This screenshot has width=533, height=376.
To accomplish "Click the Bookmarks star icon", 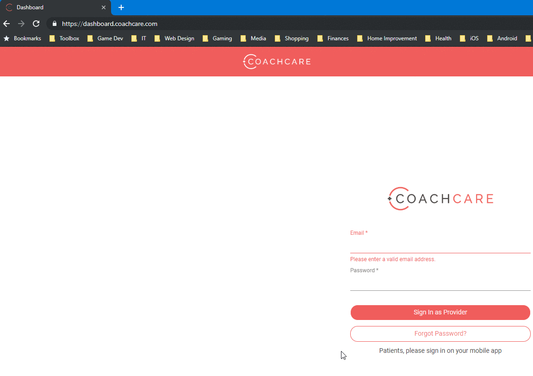I will 6,38.
